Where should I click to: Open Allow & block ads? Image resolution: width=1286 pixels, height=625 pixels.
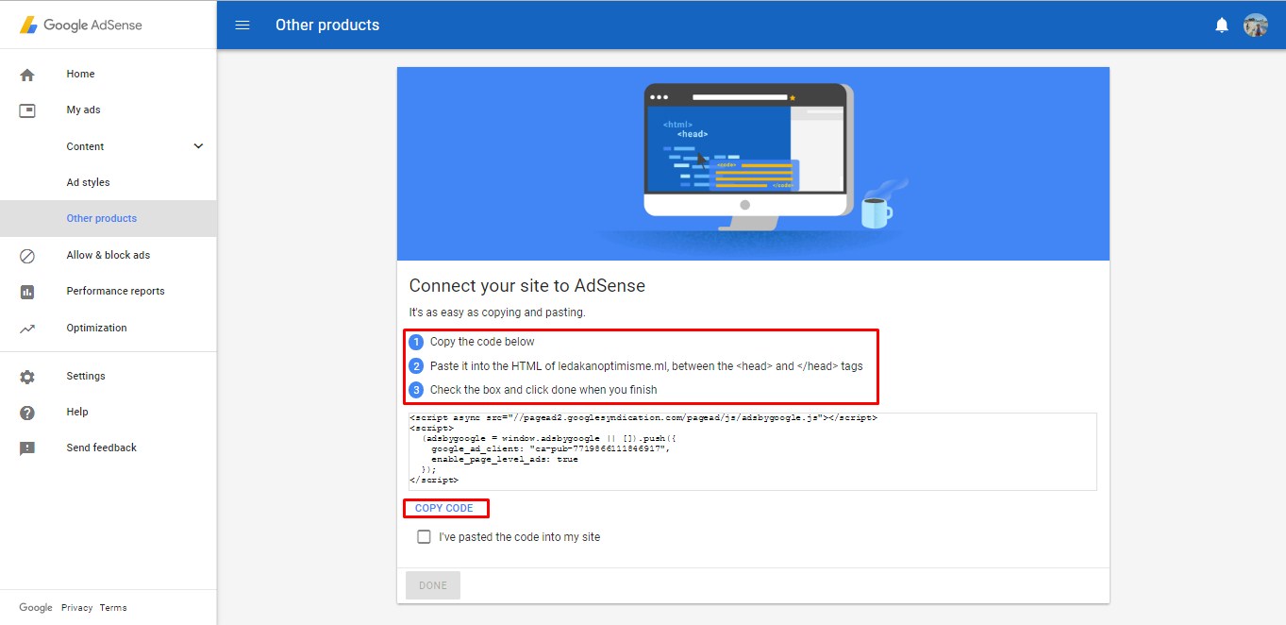[109, 255]
